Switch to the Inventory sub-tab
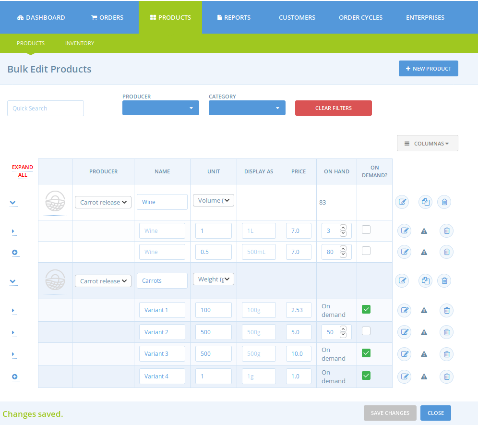 [x=80, y=43]
